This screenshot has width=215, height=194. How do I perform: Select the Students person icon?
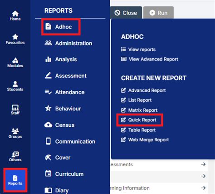click(x=15, y=84)
